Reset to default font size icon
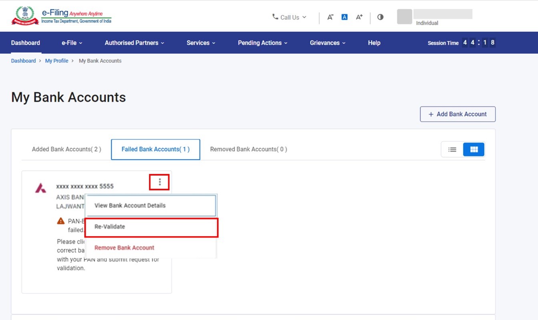 (x=345, y=17)
